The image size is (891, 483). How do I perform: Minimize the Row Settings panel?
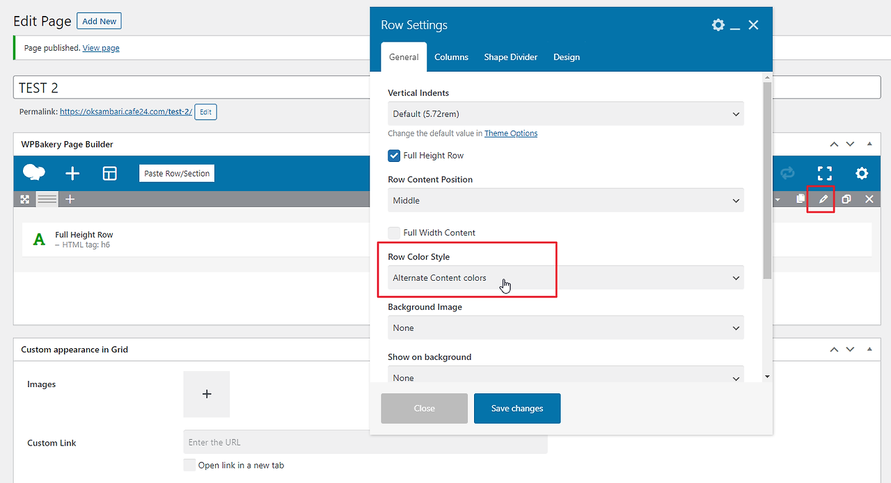735,28
